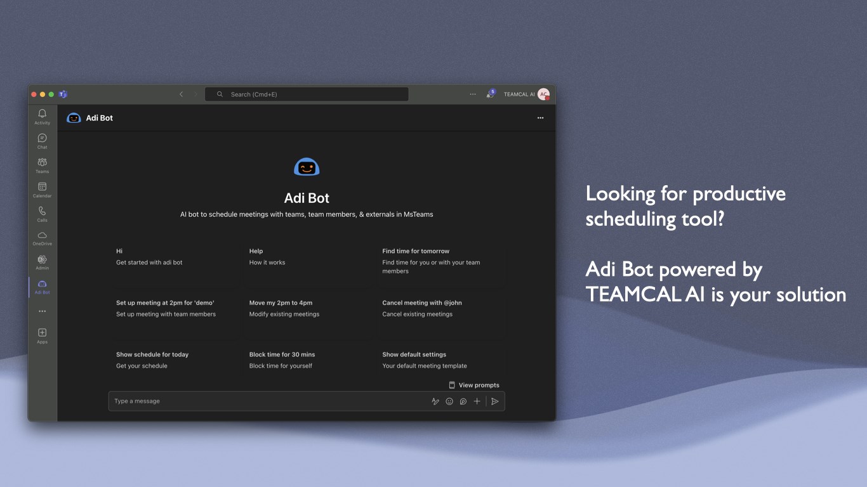Click the large Adi Bot logo in chat
The height and width of the screenshot is (487, 867).
click(x=307, y=167)
